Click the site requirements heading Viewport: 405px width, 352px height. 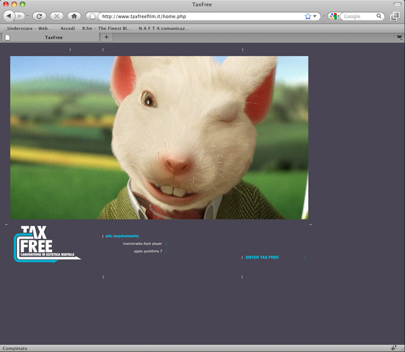(122, 236)
